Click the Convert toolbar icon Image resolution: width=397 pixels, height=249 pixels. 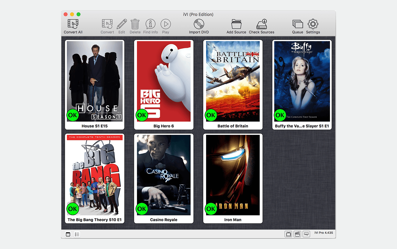point(107,24)
